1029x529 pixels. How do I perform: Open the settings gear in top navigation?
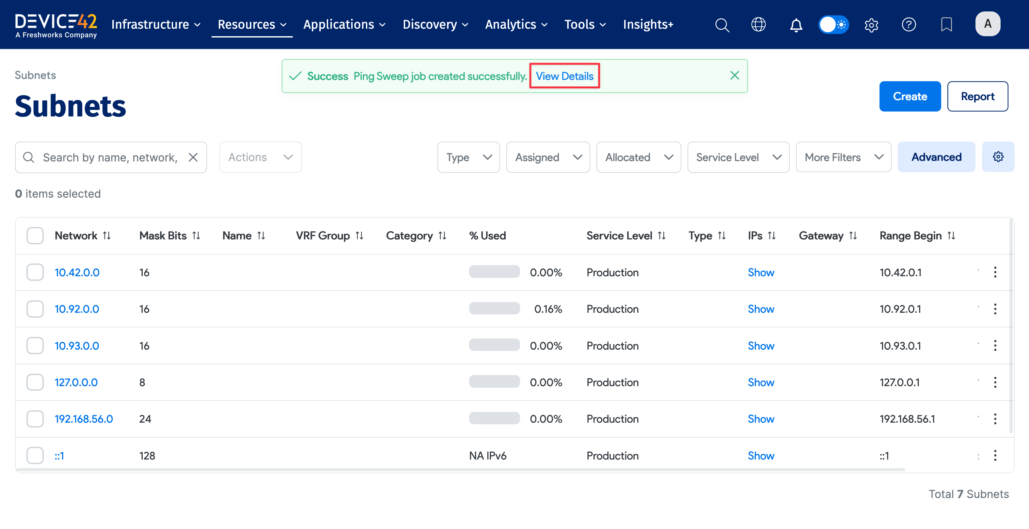871,25
